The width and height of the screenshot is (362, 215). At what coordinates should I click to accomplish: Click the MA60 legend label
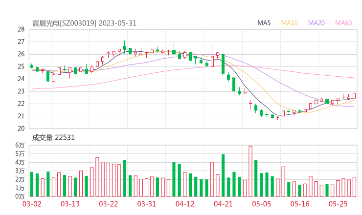click(343, 23)
